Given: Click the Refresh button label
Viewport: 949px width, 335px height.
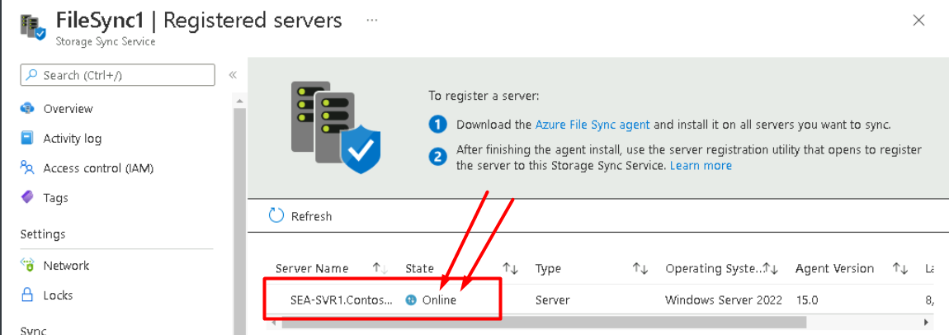Looking at the screenshot, I should pos(312,216).
